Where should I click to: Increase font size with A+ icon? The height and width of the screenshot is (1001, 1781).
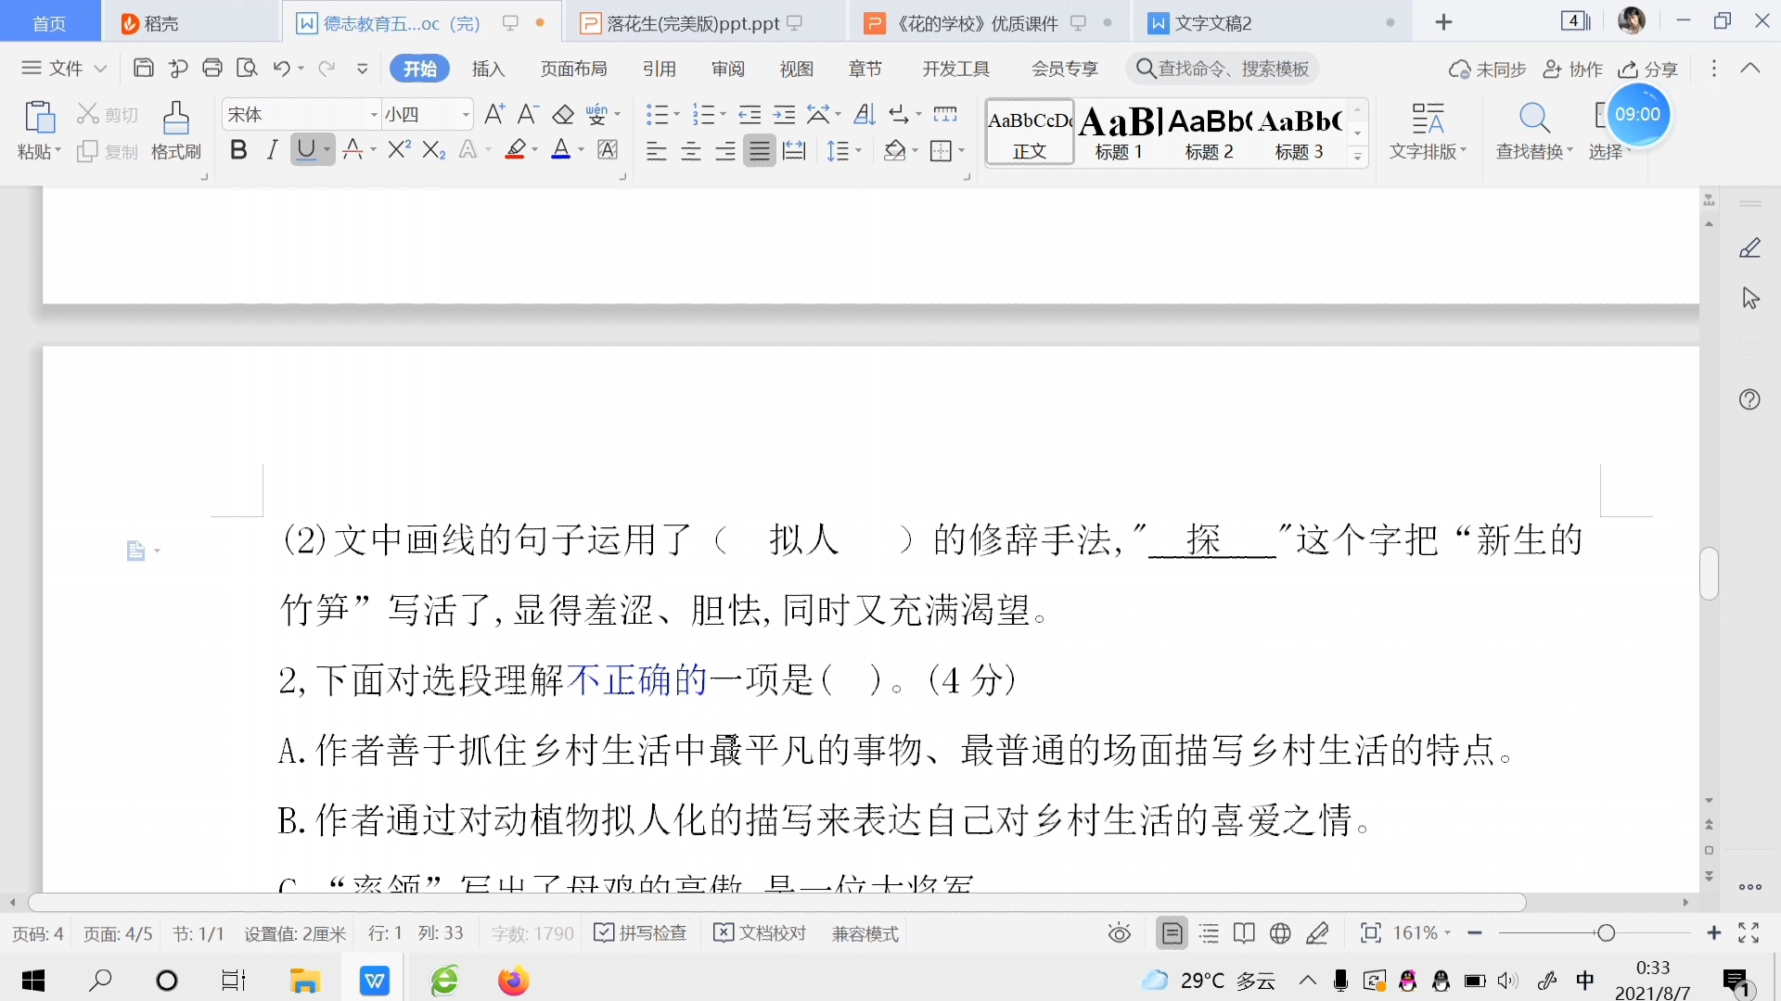click(x=494, y=114)
